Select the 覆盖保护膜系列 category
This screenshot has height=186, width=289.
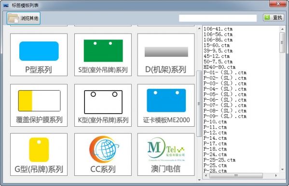[x=39, y=106]
